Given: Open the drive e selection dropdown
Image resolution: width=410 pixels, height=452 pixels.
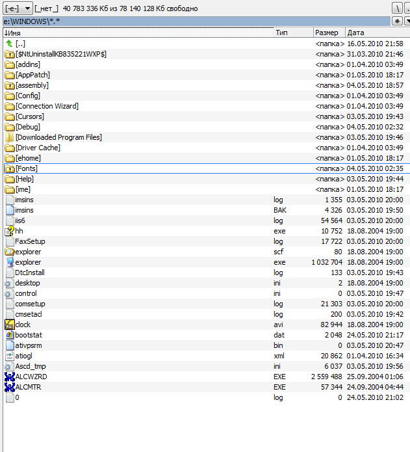Looking at the screenshot, I should (18, 8).
